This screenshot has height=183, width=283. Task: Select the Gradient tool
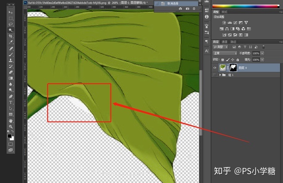(11, 78)
